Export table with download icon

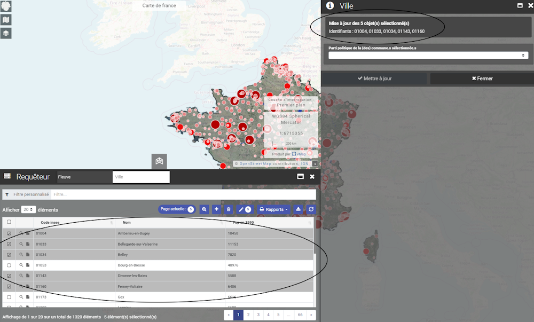298,209
